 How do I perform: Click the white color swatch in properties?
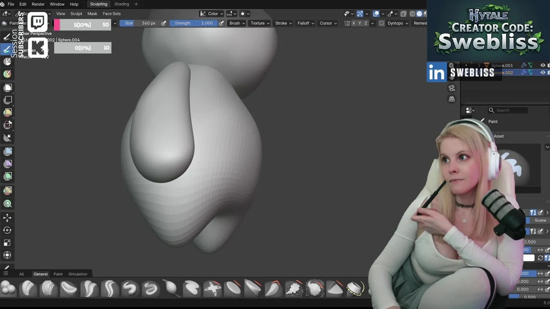529,258
